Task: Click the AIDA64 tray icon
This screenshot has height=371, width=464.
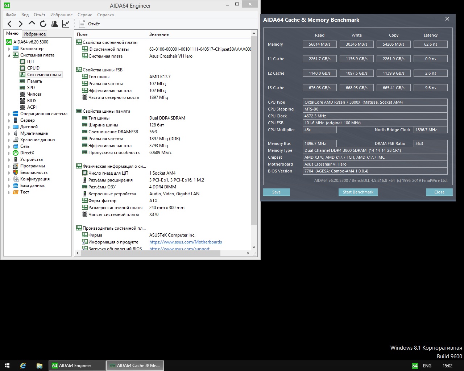Action: tap(415, 366)
